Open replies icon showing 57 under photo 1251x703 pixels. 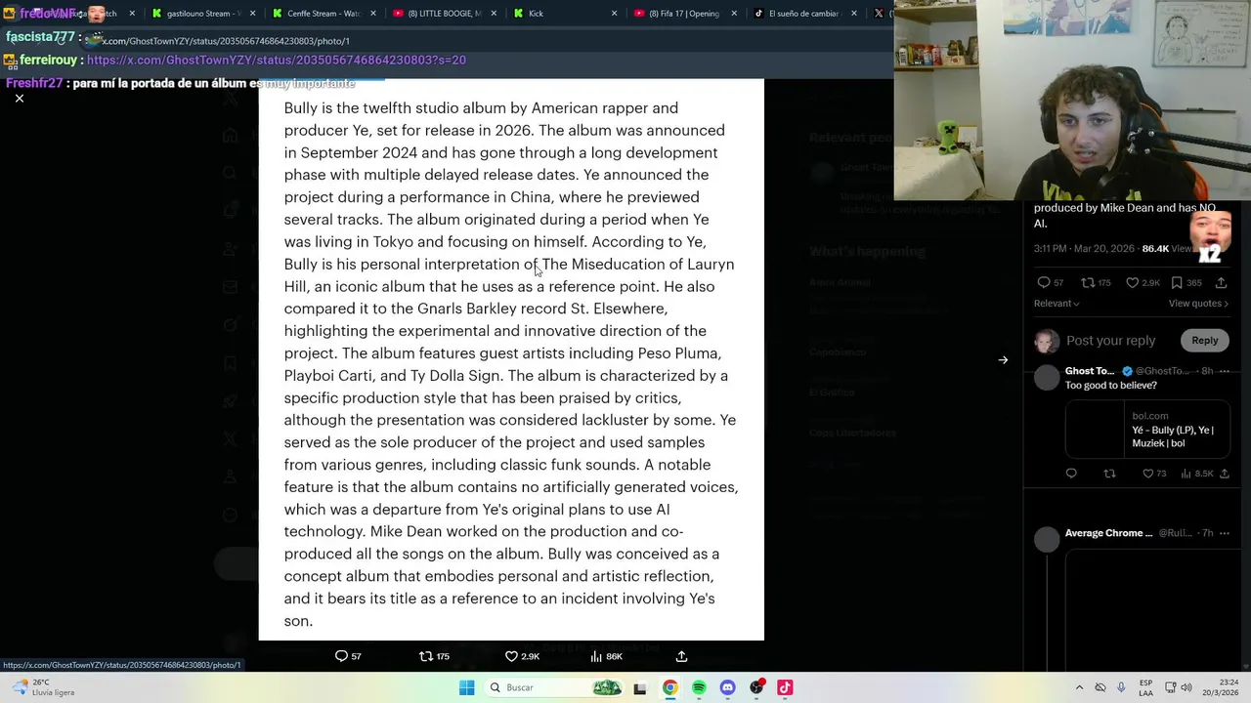tap(349, 656)
